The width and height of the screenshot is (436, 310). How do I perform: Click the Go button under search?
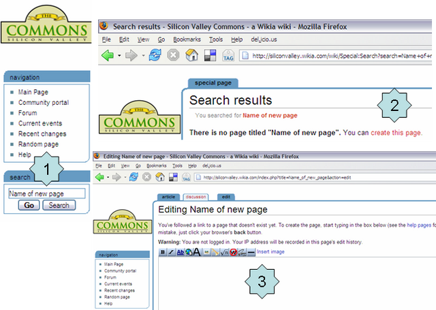(x=29, y=205)
